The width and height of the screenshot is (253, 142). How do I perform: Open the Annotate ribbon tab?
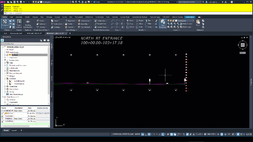19,17
